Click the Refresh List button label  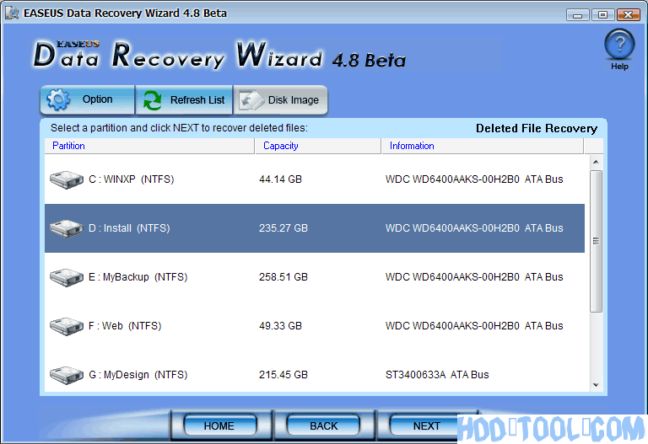click(197, 100)
